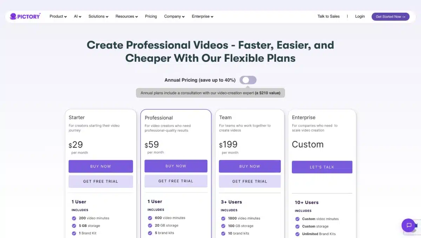Click checkmark icon beside Custom video minutes

(x=298, y=219)
